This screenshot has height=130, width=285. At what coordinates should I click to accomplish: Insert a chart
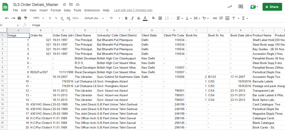click(x=227, y=18)
